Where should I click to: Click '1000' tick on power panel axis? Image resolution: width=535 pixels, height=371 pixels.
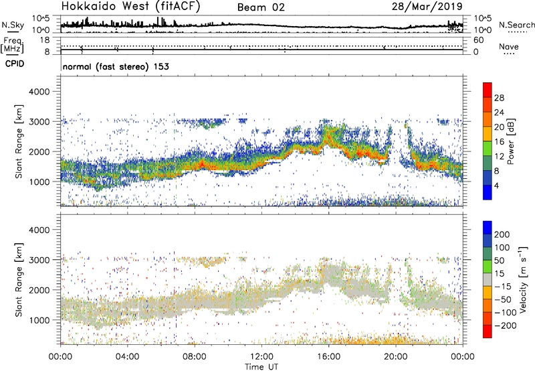[39, 181]
